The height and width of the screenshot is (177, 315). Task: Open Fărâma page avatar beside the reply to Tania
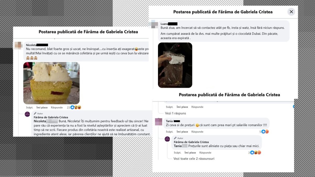tap(167, 139)
